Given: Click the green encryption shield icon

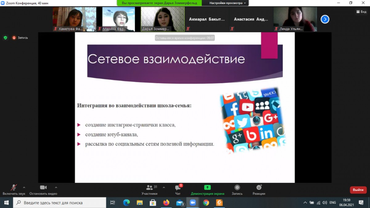Looking at the screenshot, I should (x=5, y=38).
